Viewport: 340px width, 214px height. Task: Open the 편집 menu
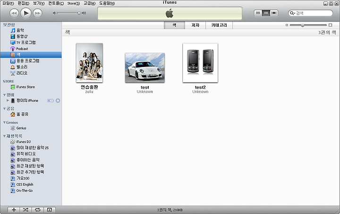pos(24,3)
